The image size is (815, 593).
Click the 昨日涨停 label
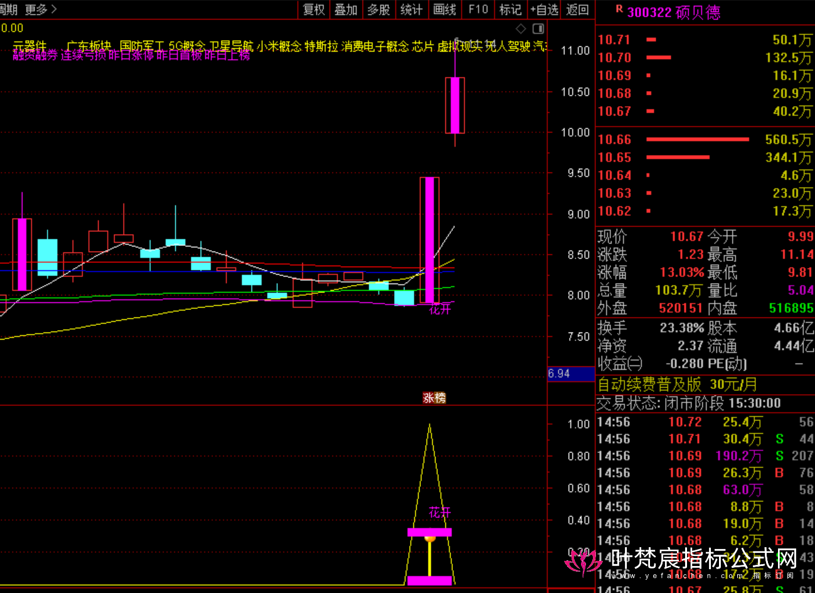131,55
